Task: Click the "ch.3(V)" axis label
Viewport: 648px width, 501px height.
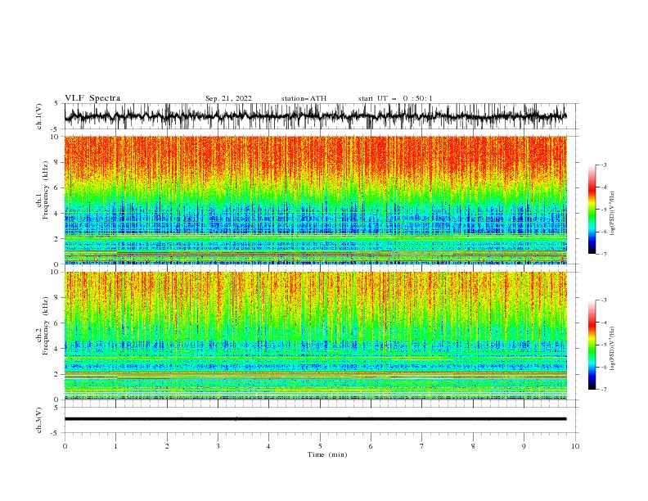Action: 39,420
